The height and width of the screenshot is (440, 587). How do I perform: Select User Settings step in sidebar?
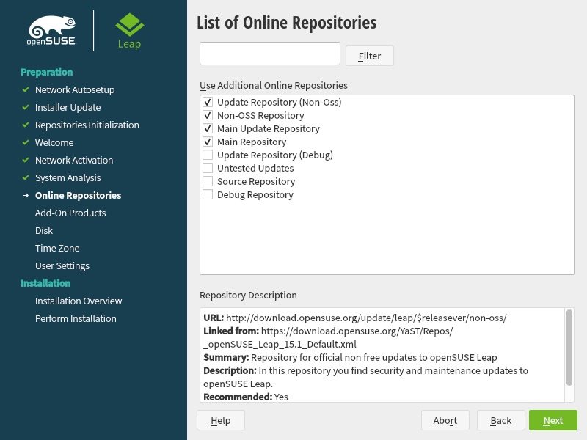click(62, 265)
